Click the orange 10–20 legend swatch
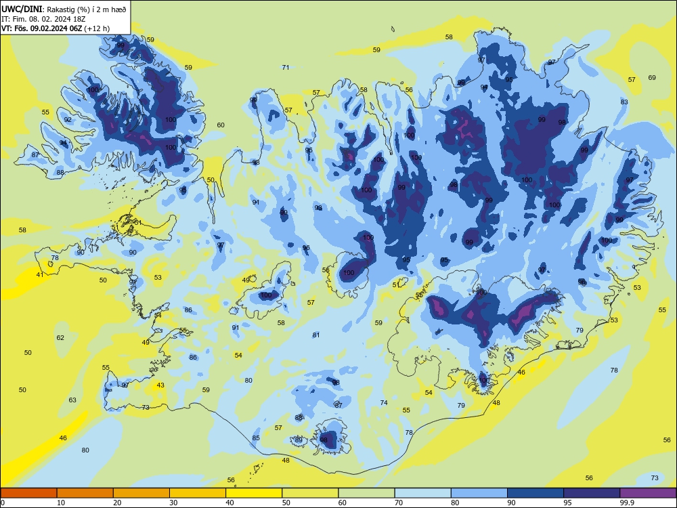The image size is (677, 508). click(x=85, y=493)
